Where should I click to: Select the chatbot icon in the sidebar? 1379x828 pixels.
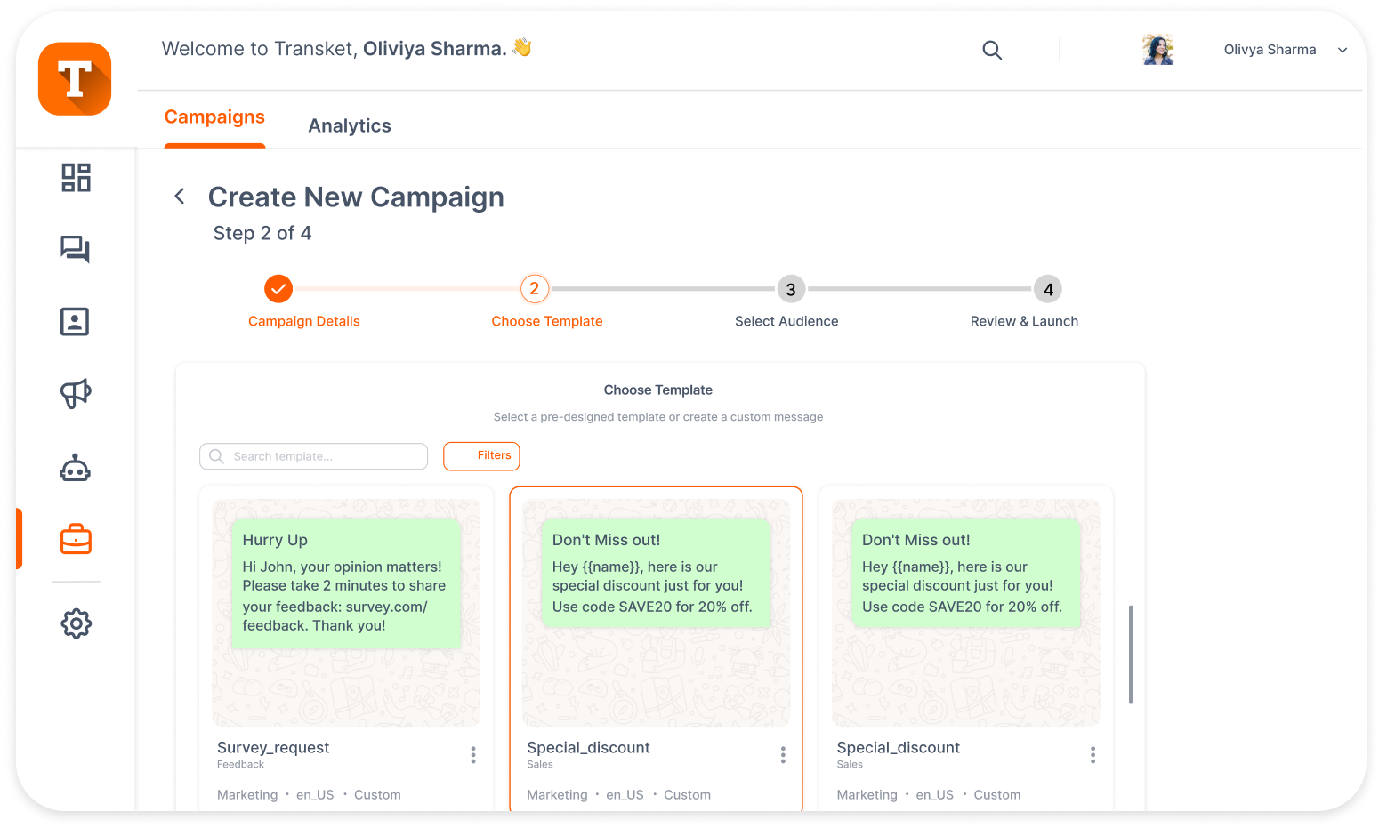(75, 467)
